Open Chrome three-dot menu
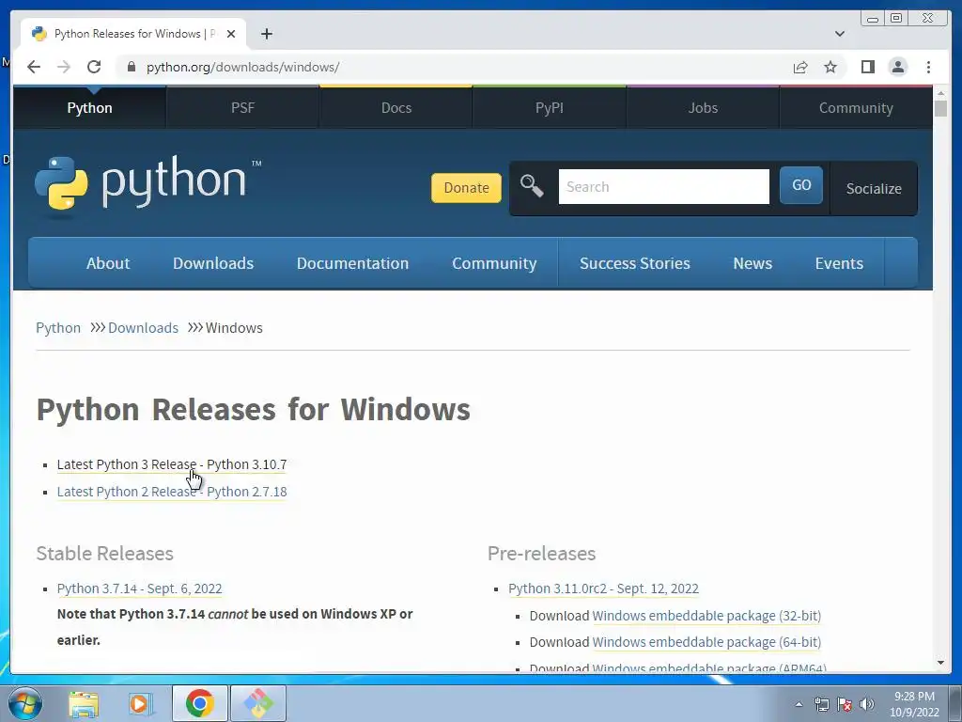 tap(928, 67)
